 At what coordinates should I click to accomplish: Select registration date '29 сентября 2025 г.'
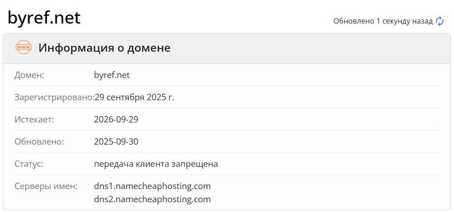click(134, 97)
